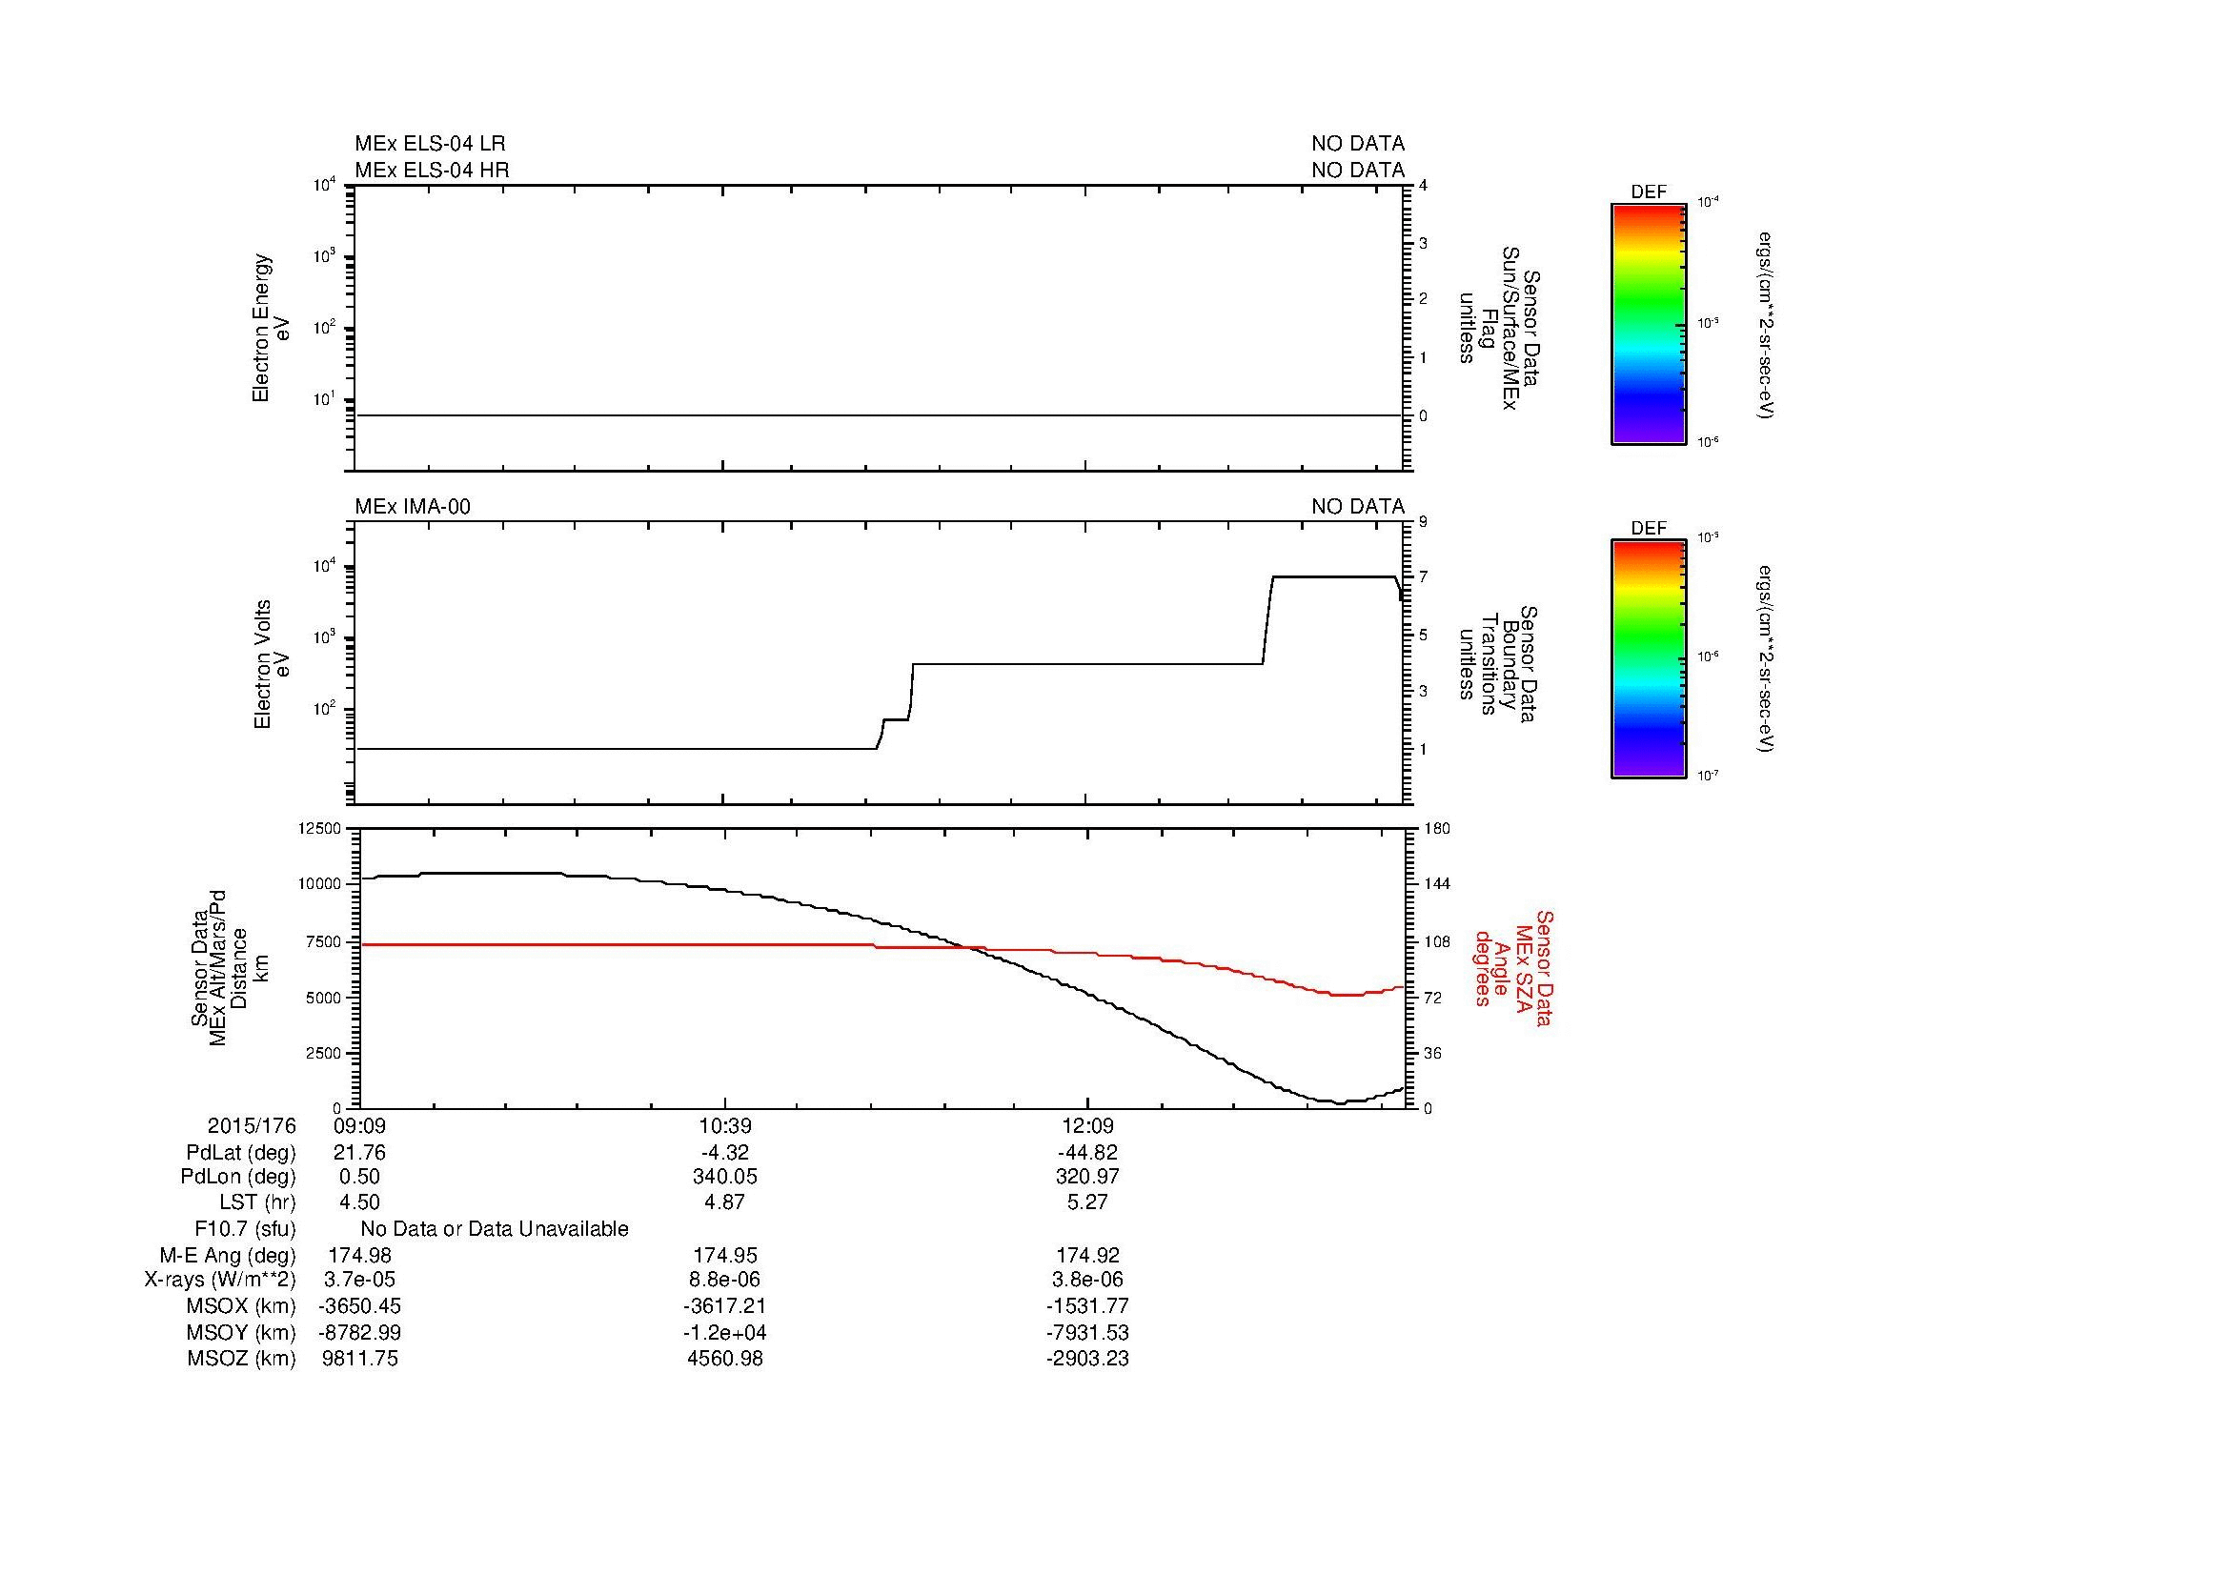This screenshot has height=1575, width=2229.
Task: Select LST value 4.87
Action: (724, 1202)
